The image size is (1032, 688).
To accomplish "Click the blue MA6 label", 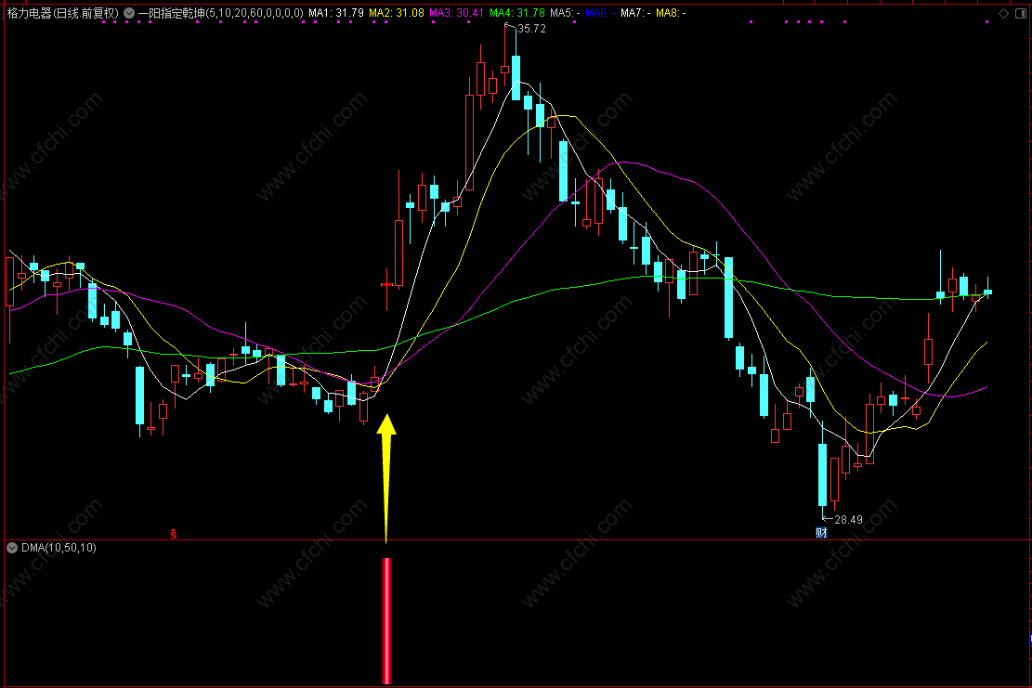I will (600, 13).
